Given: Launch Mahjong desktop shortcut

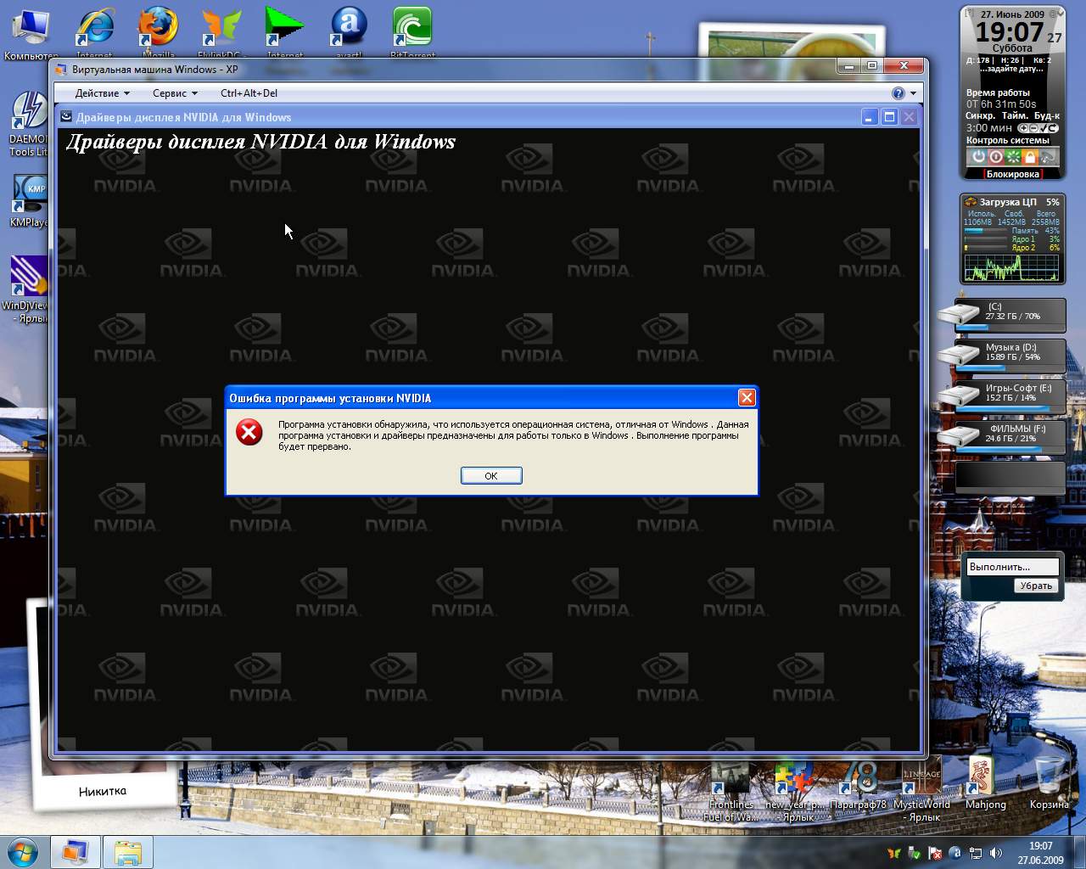Looking at the screenshot, I should tap(985, 785).
